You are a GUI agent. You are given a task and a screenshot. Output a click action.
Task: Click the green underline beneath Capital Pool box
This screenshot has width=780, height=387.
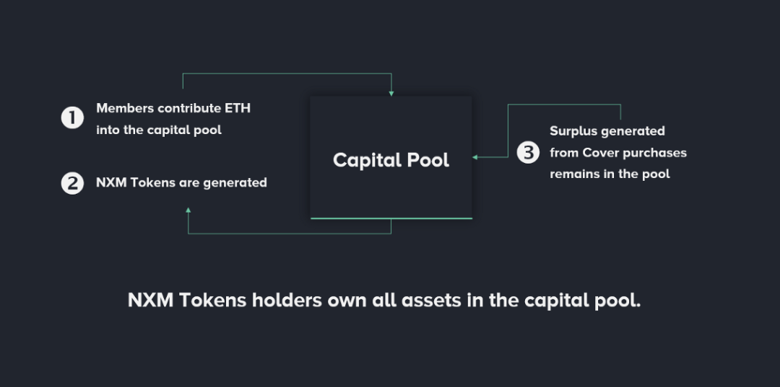pos(391,218)
